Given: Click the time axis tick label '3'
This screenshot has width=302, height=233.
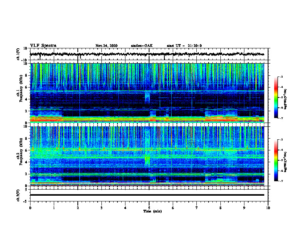Looking at the screenshot, I should tap(101, 208).
